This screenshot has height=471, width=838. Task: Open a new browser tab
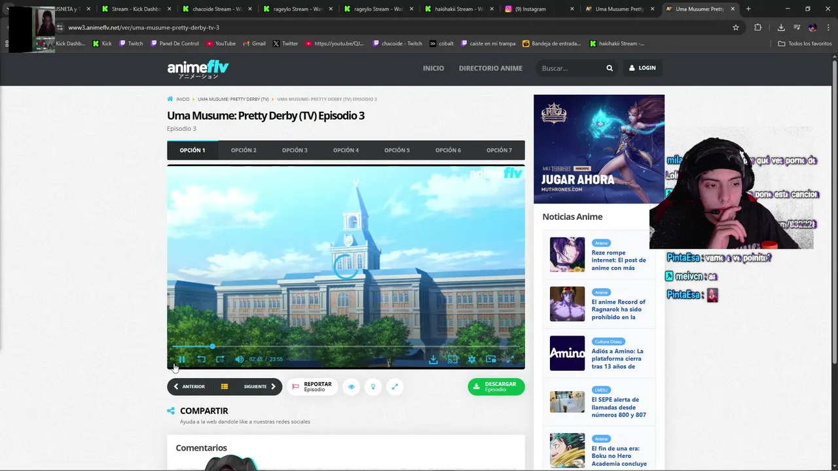[748, 9]
